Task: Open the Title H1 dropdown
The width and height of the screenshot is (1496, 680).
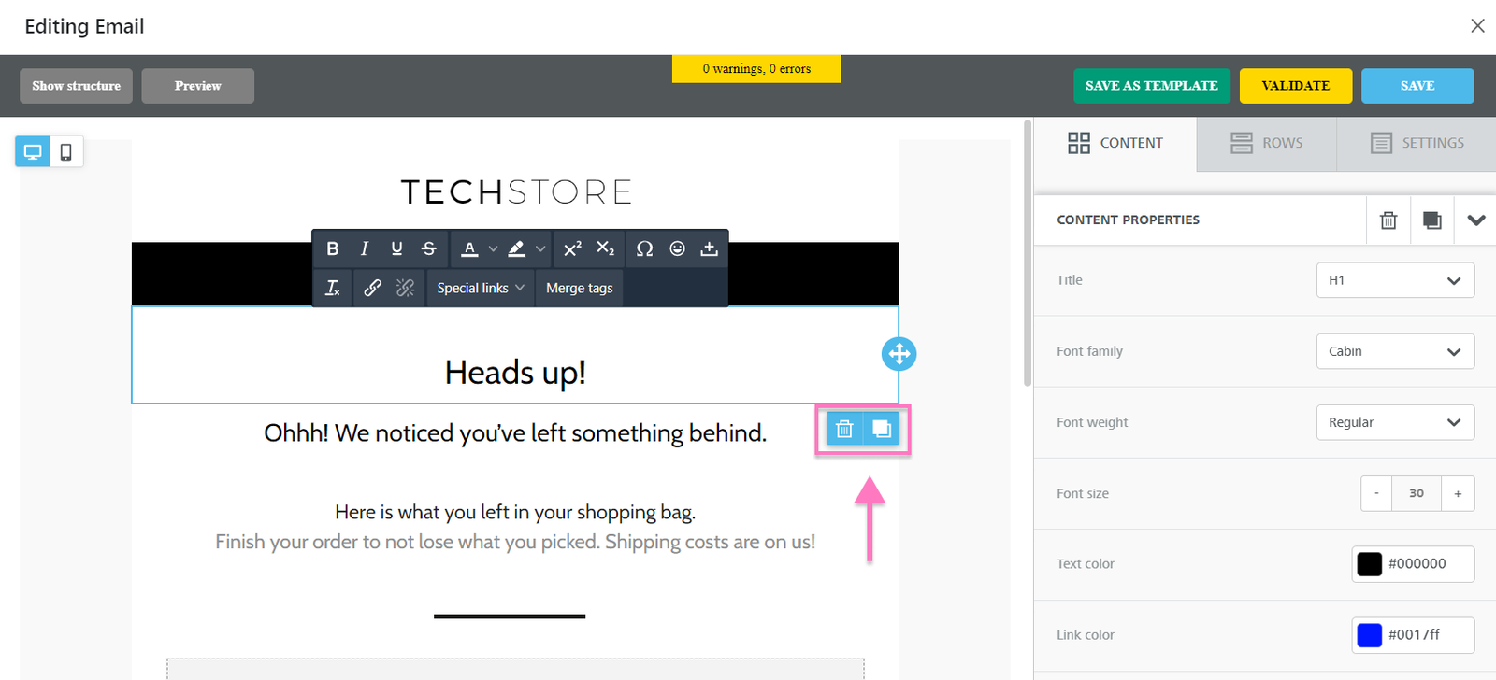Action: 1394,280
